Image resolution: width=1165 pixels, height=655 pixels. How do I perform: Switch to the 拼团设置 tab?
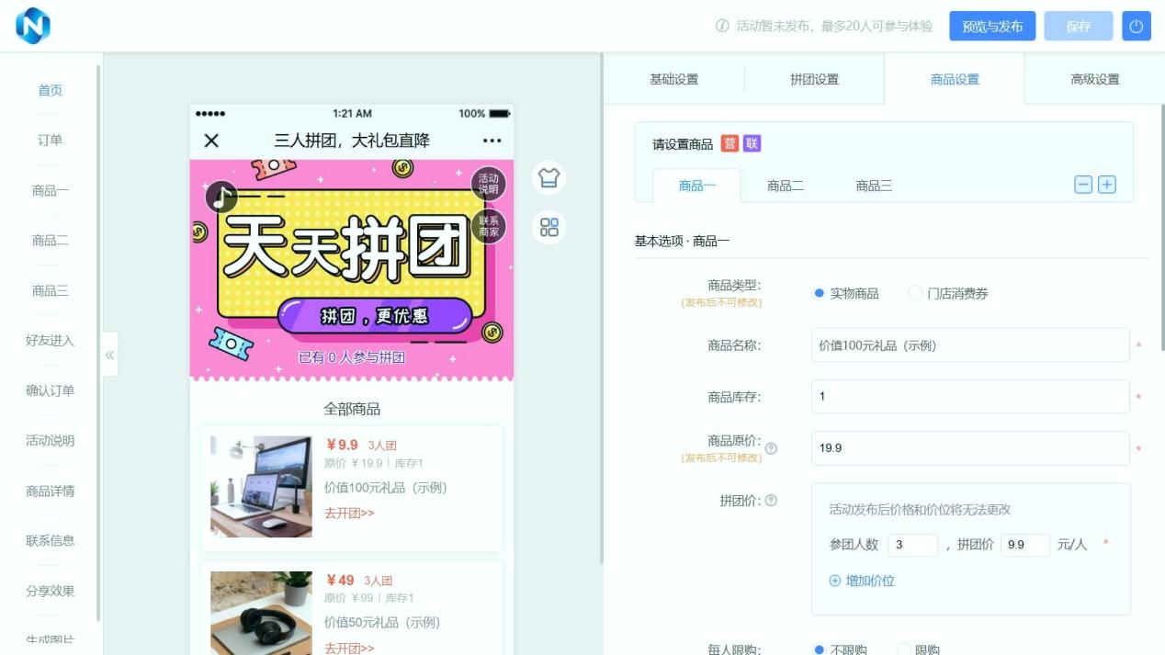coord(814,79)
